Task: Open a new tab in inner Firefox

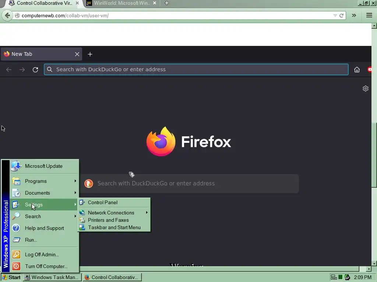Action: pos(90,54)
